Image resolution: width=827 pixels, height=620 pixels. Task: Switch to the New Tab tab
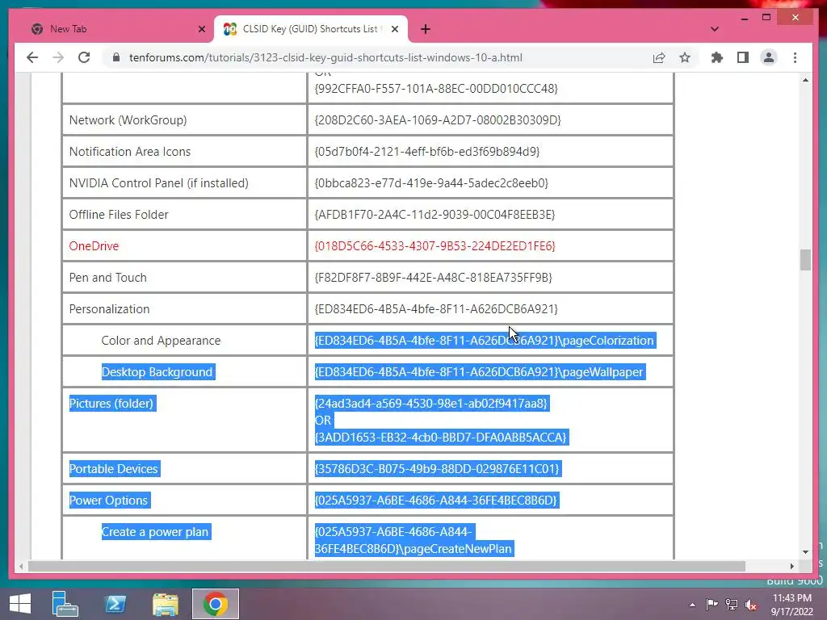[113, 29]
